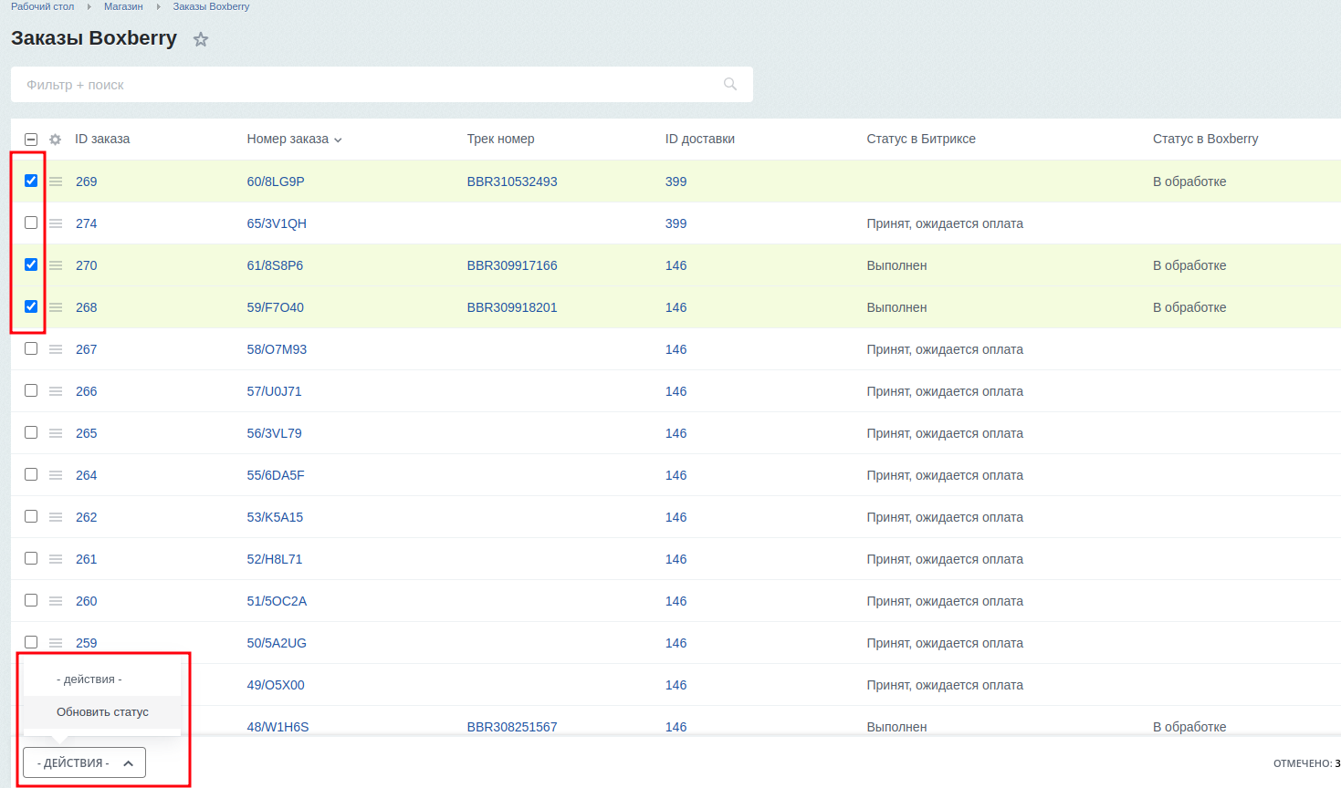Open order number 57/U0J71 link
Image resolution: width=1341 pixels, height=788 pixels.
[x=274, y=391]
